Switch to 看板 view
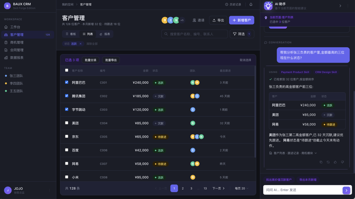Screen dimensions: 355x199 coord(71,34)
